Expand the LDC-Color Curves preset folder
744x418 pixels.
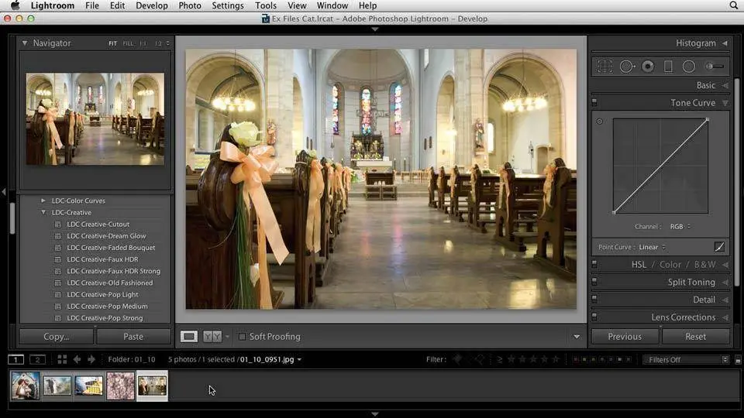coord(43,200)
